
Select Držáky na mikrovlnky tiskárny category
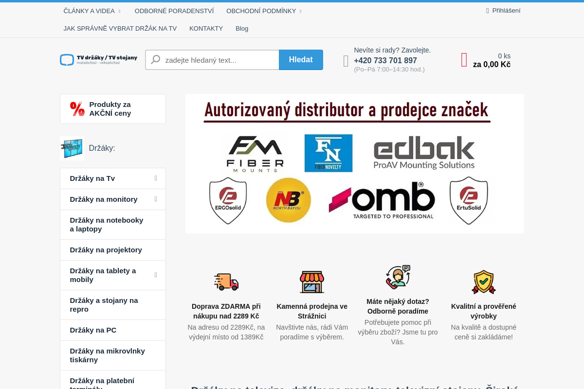coord(113,355)
